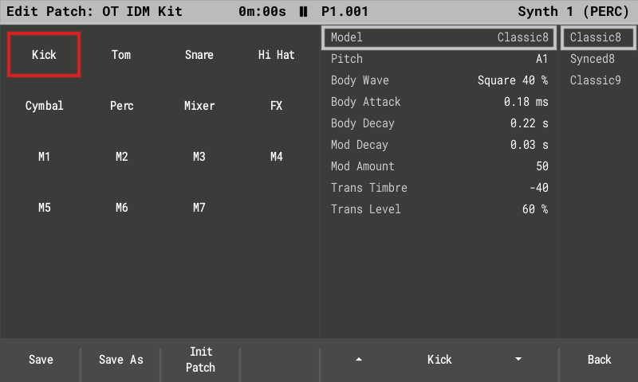This screenshot has width=638, height=382.
Task: Select the Mod Amount parameter row
Action: (439, 166)
